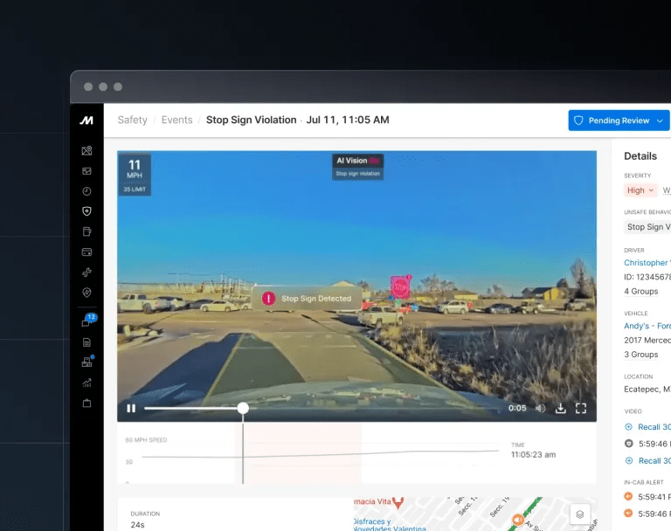The image size is (671, 531).
Task: Expand the Stop Sign unsafe behavior selector
Action: click(647, 227)
